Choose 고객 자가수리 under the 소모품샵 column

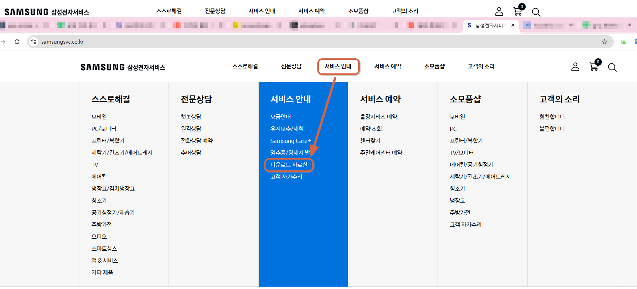tap(465, 224)
